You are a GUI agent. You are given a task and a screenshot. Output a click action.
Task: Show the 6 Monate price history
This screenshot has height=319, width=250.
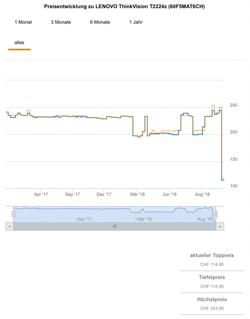click(100, 22)
